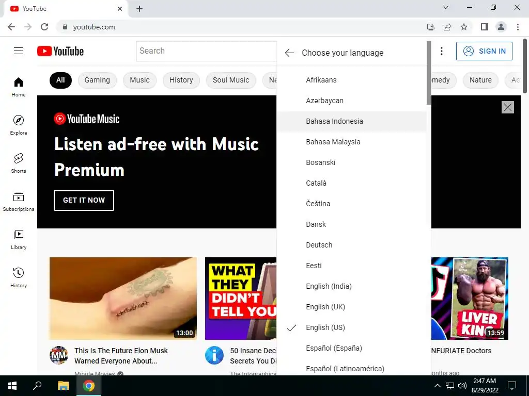Choose Dansk language
Viewport: 529px width, 396px height.
click(x=351, y=224)
